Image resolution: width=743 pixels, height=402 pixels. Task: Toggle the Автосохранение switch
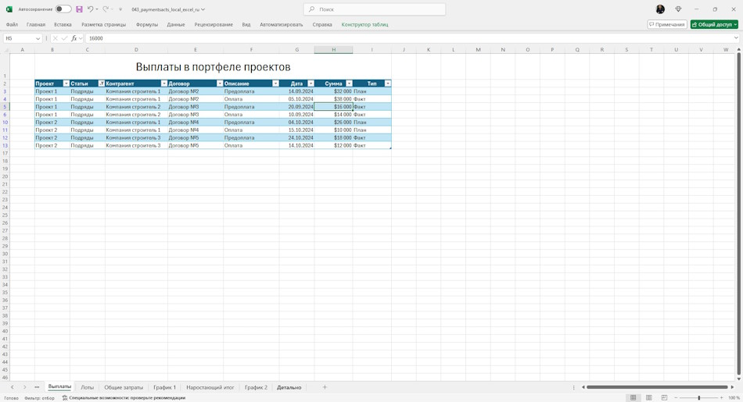tap(63, 9)
